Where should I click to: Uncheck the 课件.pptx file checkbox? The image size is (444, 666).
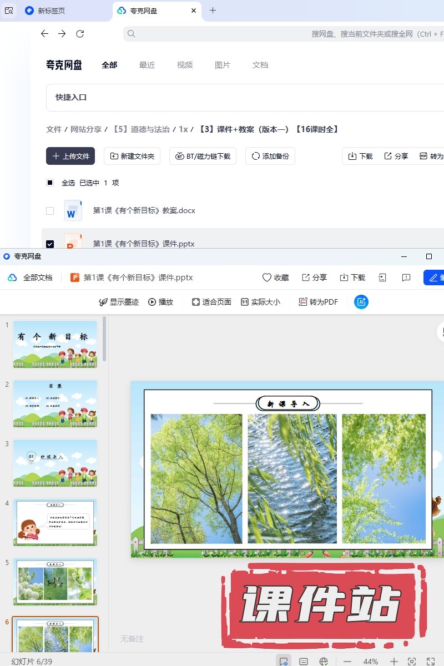click(x=50, y=244)
